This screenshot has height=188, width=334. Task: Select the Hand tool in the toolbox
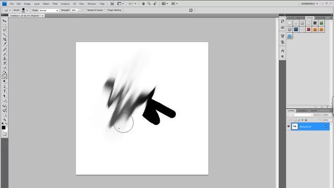point(5,115)
